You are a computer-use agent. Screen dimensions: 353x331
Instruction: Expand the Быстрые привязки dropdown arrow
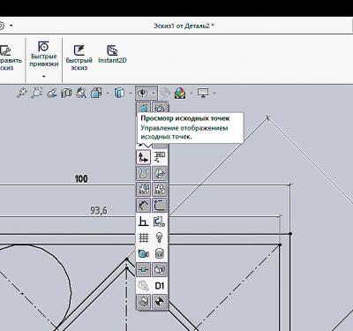tap(44, 77)
